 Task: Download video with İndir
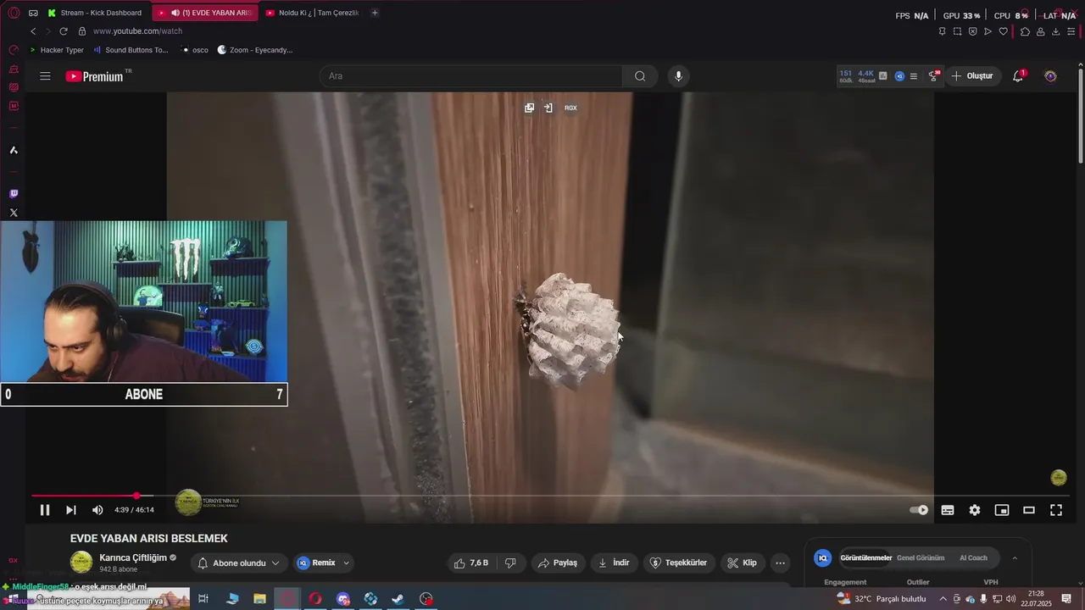click(x=614, y=563)
